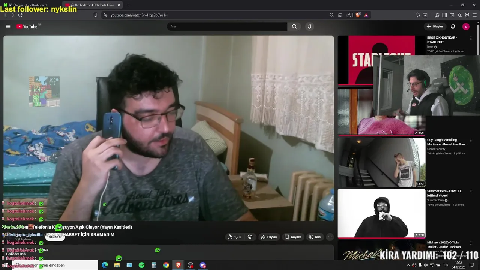Image resolution: width=480 pixels, height=270 pixels.
Task: Open Spotify from the taskbar
Action: [x=141, y=265]
